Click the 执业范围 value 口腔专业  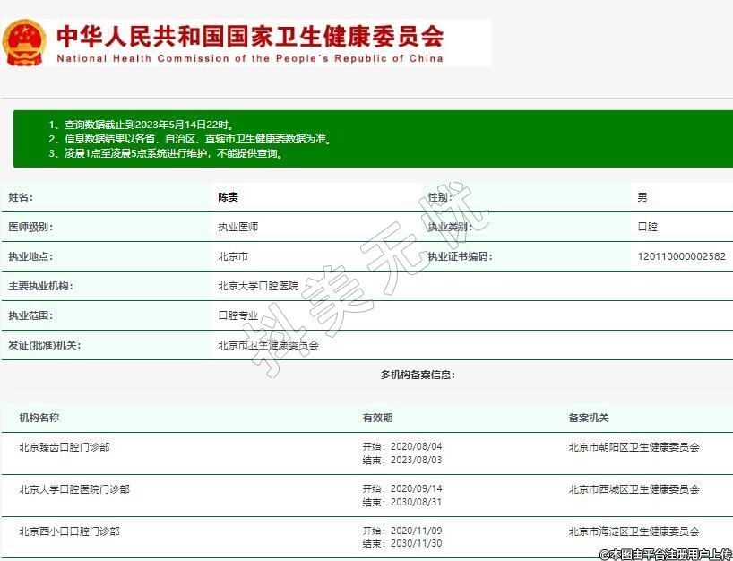[237, 315]
